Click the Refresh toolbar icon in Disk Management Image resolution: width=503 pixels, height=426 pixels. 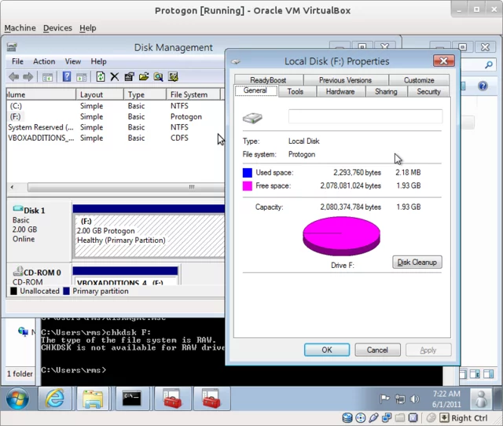click(101, 77)
